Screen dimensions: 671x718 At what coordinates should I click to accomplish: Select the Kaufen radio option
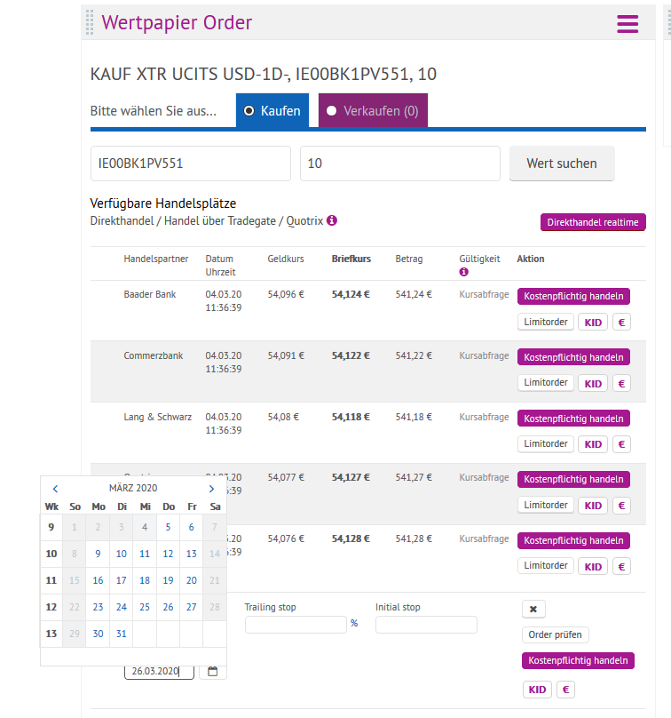(x=272, y=111)
